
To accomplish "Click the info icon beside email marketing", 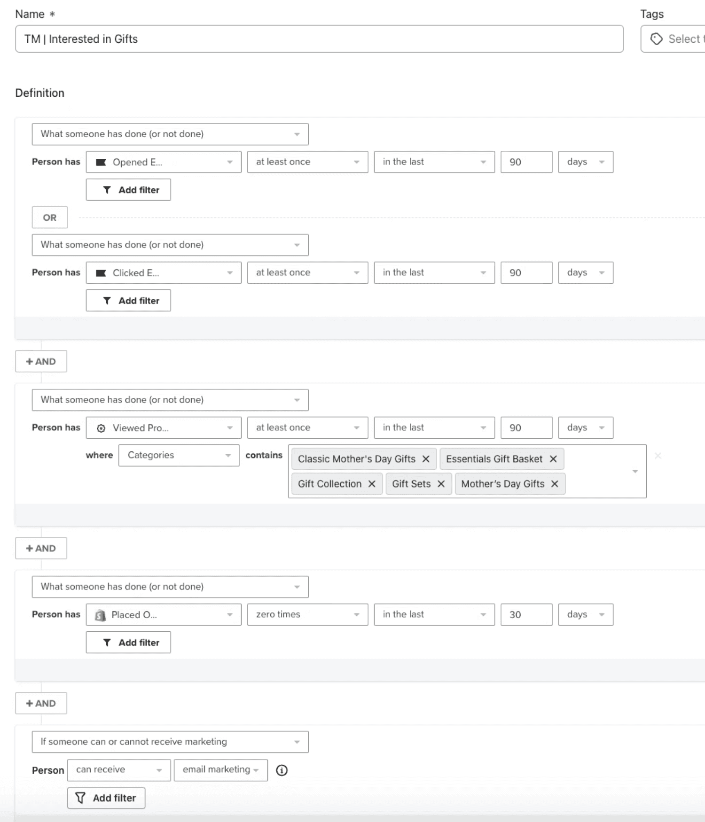I will click(x=282, y=770).
